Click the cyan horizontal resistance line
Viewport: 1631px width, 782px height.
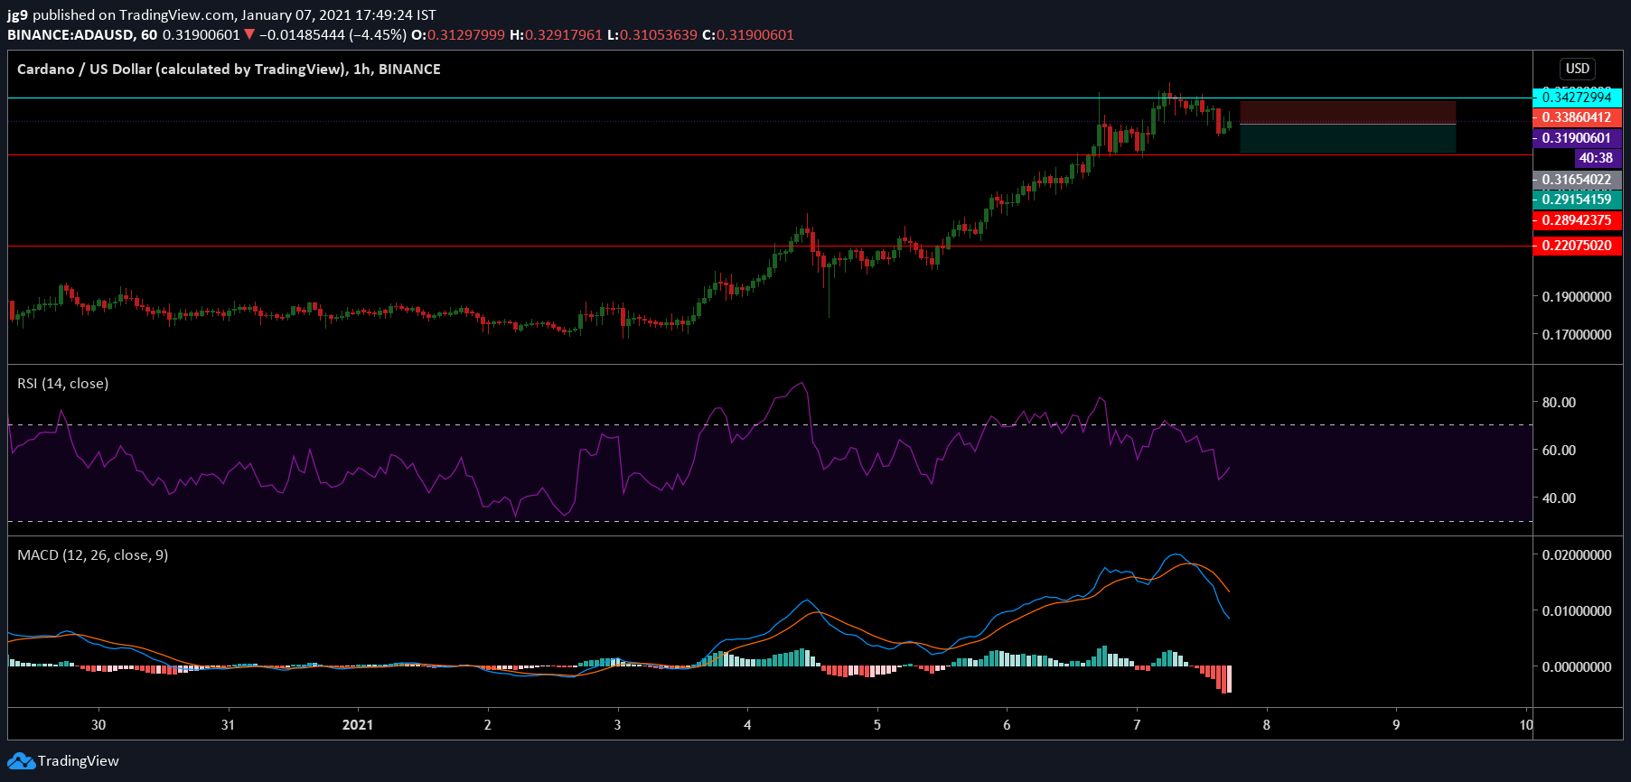click(770, 98)
